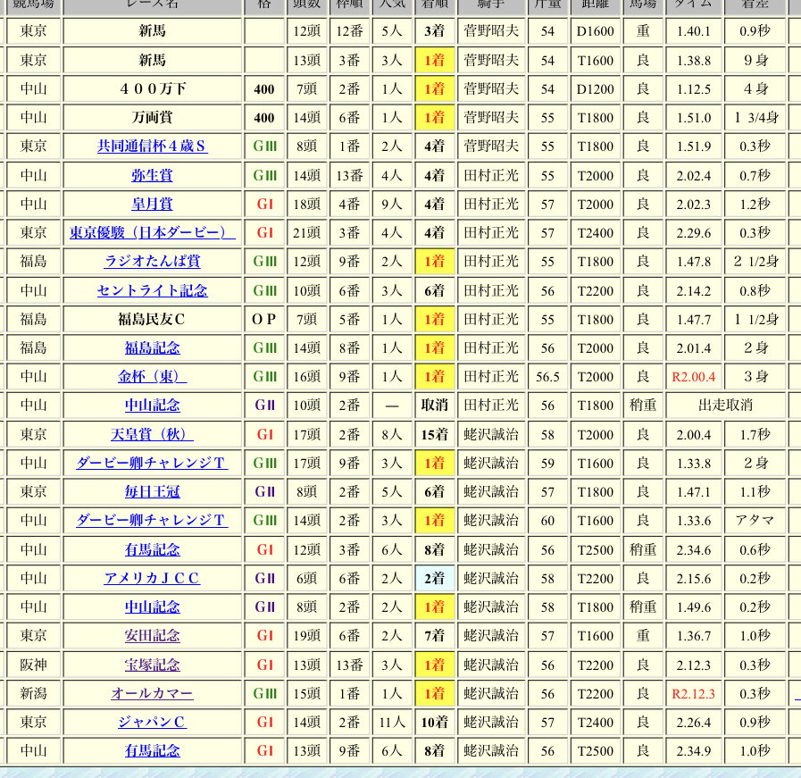Select the 6頭 field size cell

(x=307, y=578)
